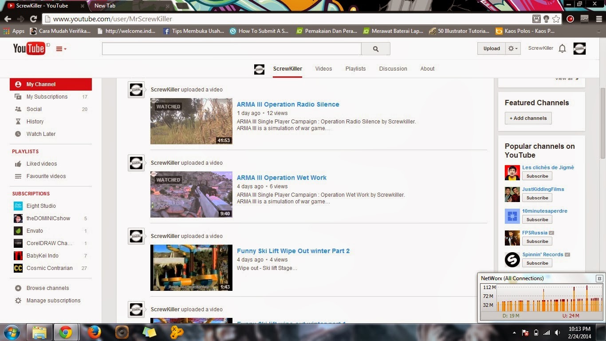Click the page vertical scrollbar
Screen dimensions: 606x341
coord(602,123)
